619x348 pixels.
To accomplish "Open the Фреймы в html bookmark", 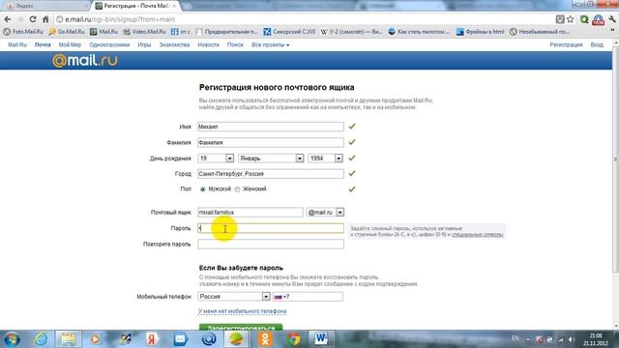I will [x=481, y=32].
